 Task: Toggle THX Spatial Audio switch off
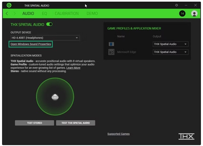coord(49,24)
